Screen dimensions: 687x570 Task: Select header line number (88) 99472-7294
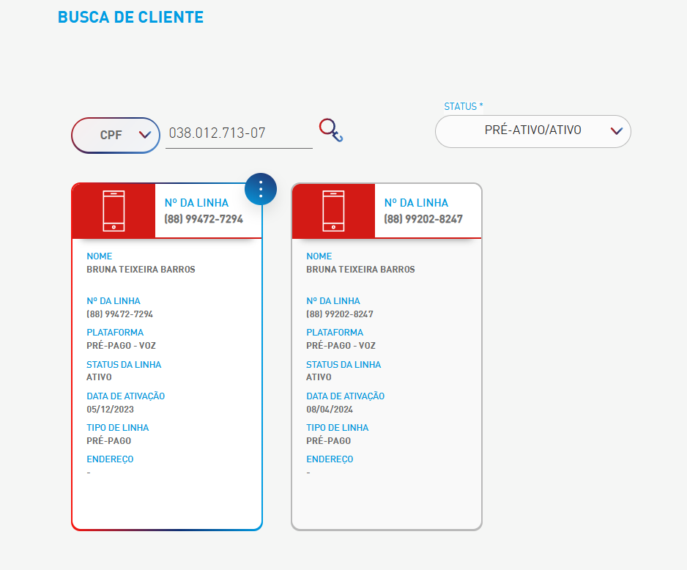tap(204, 219)
